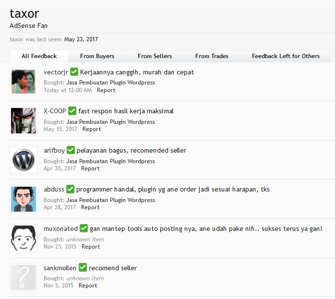
Task: Report the feedback dated Nov 23, 2015
Action: [x=91, y=247]
